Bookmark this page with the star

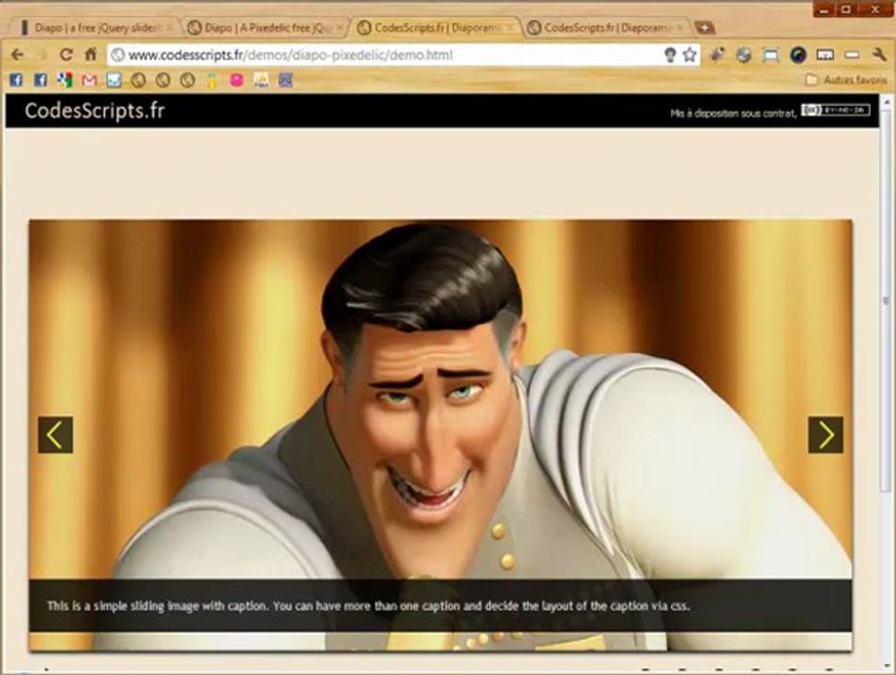690,54
